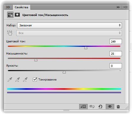Uncheck the Тонирование checkbox
Image resolution: width=132 pixels, height=114 pixels.
coord(35,80)
